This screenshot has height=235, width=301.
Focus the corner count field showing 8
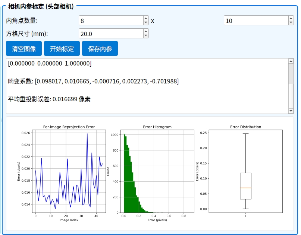point(110,20)
